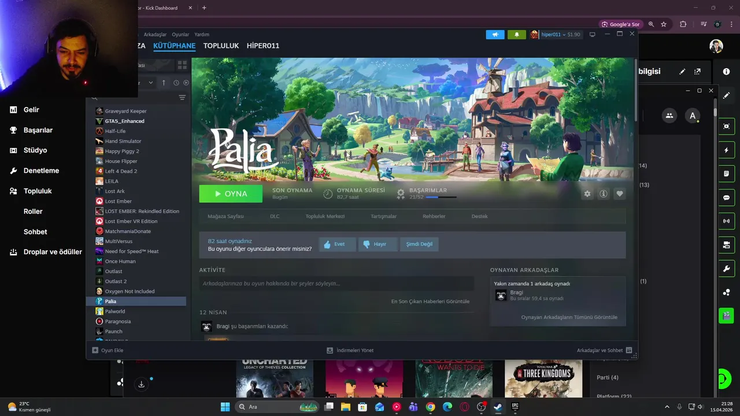
Task: Click browser bookmark star icon
Action: coord(664,24)
